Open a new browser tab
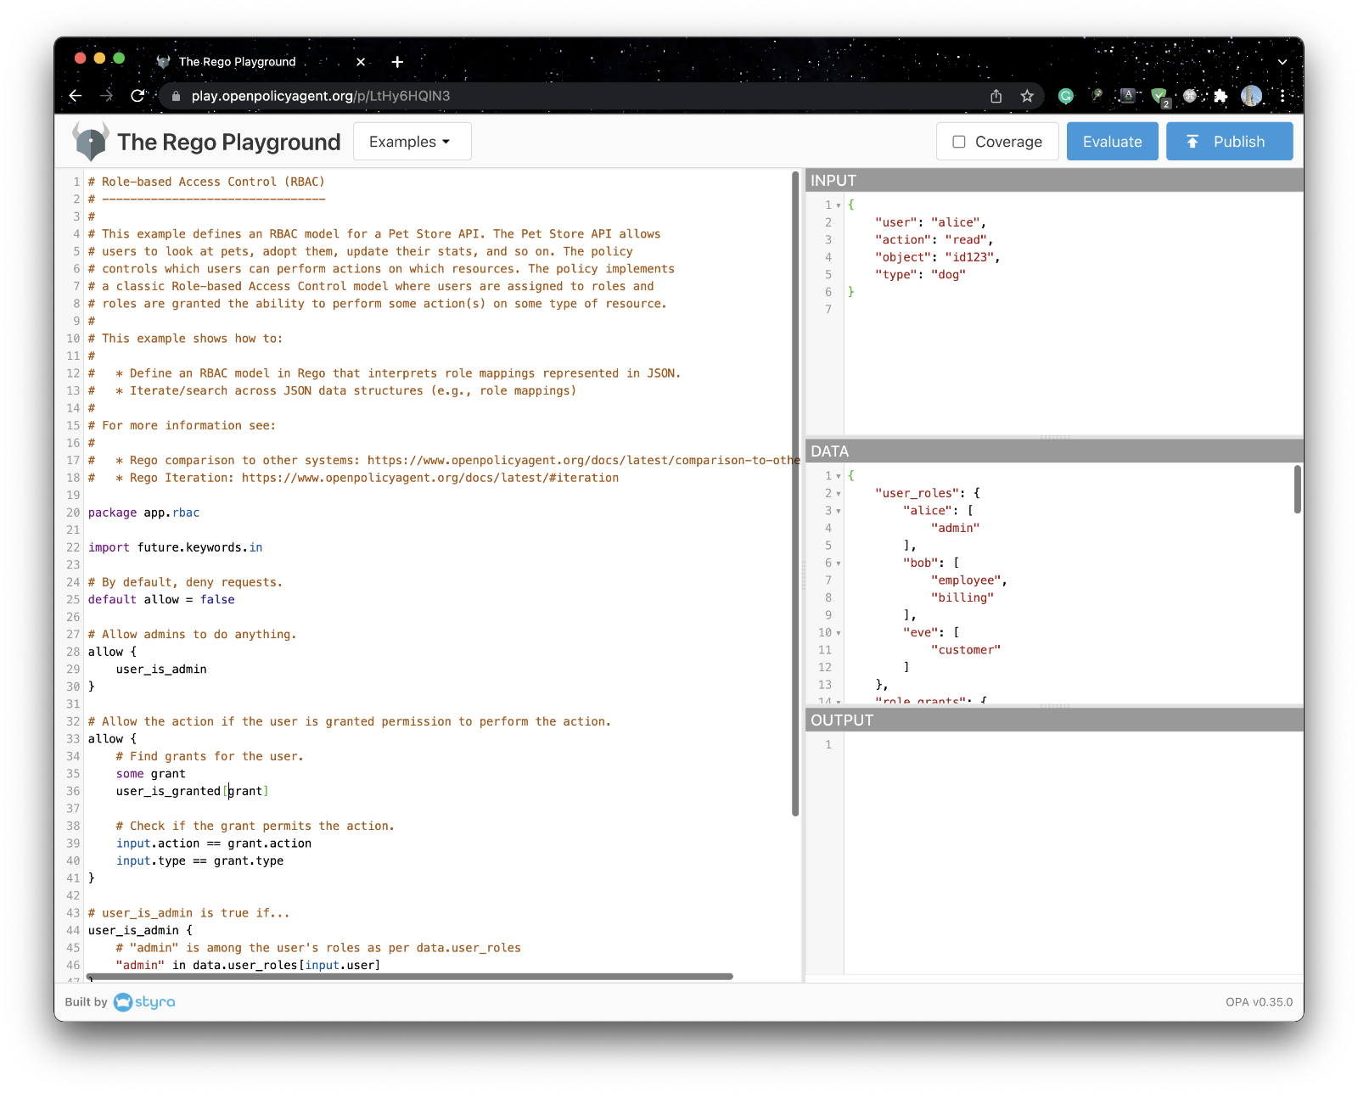Viewport: 1358px width, 1093px height. pos(397,62)
